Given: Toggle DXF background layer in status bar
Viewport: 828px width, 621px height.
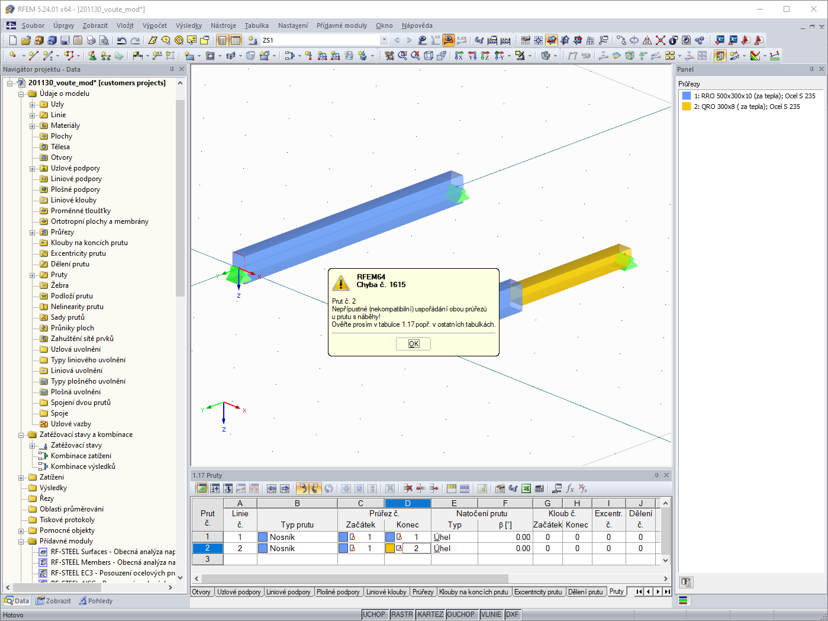Looking at the screenshot, I should point(513,614).
